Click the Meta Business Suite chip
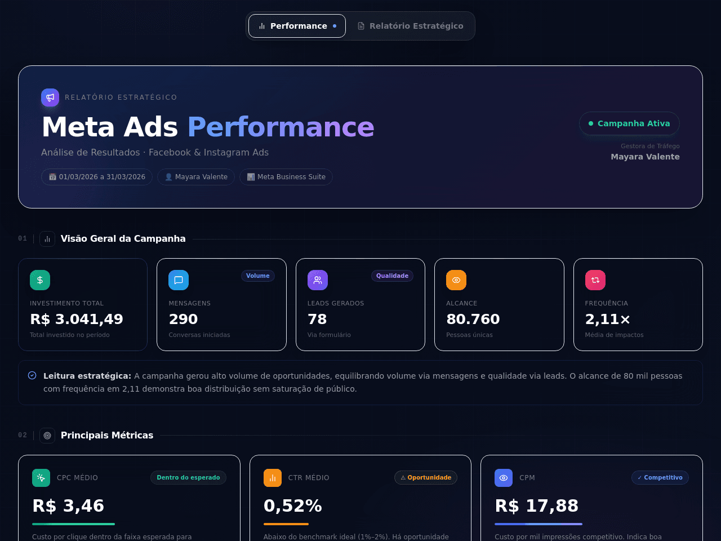This screenshot has width=721, height=541. coord(286,177)
